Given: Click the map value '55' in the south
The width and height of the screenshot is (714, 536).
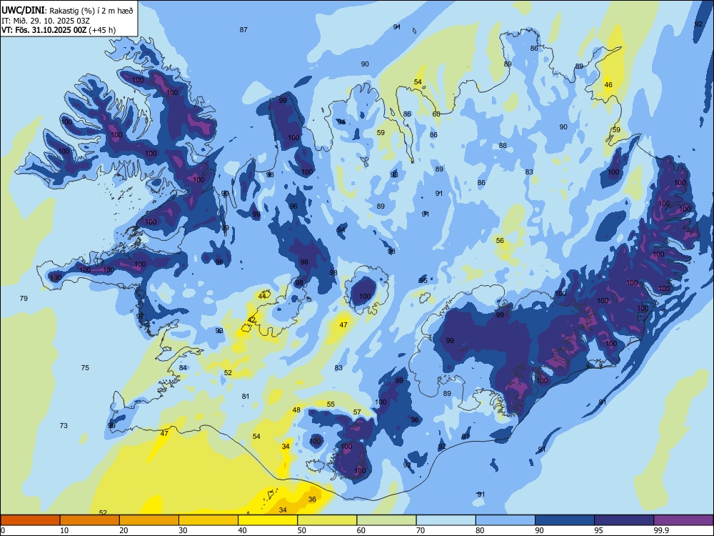Looking at the screenshot, I should tap(331, 405).
